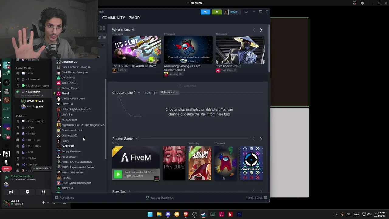Click the library list scrollbar
Screen dimensions: 389x219
coord(106,119)
